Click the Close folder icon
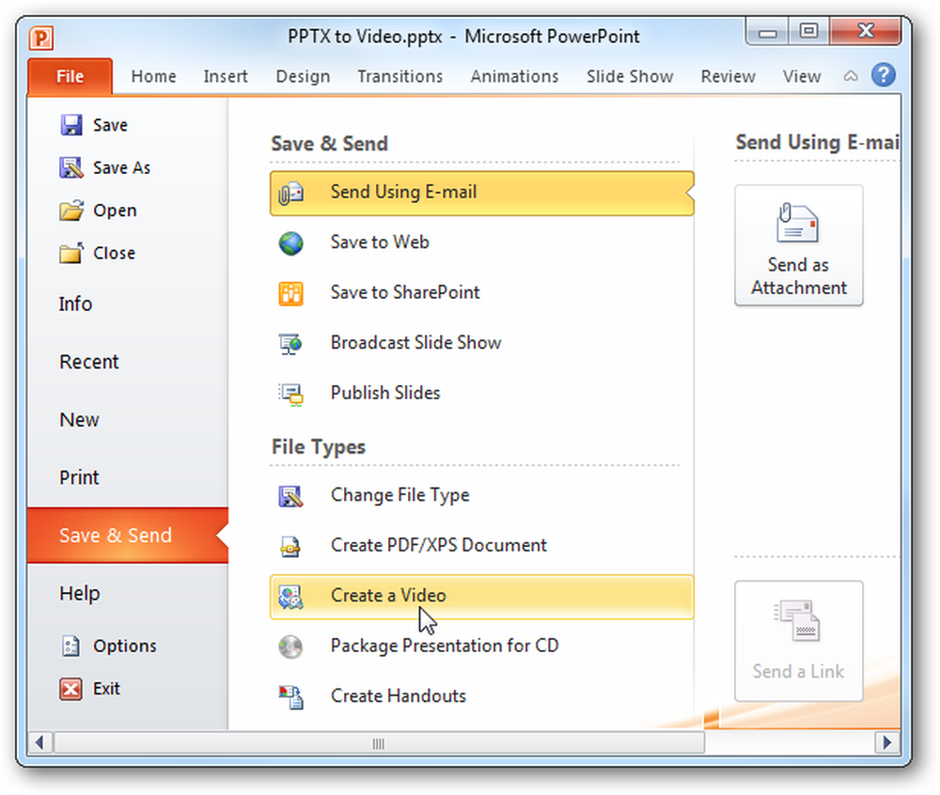Screen dimensions: 940x795 click(71, 253)
